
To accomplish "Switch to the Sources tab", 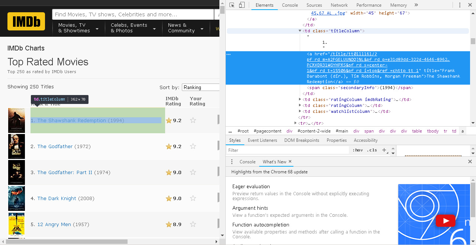I will click(x=314, y=5).
